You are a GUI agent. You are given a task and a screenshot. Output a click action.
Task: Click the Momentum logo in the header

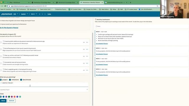[x=7, y=14]
